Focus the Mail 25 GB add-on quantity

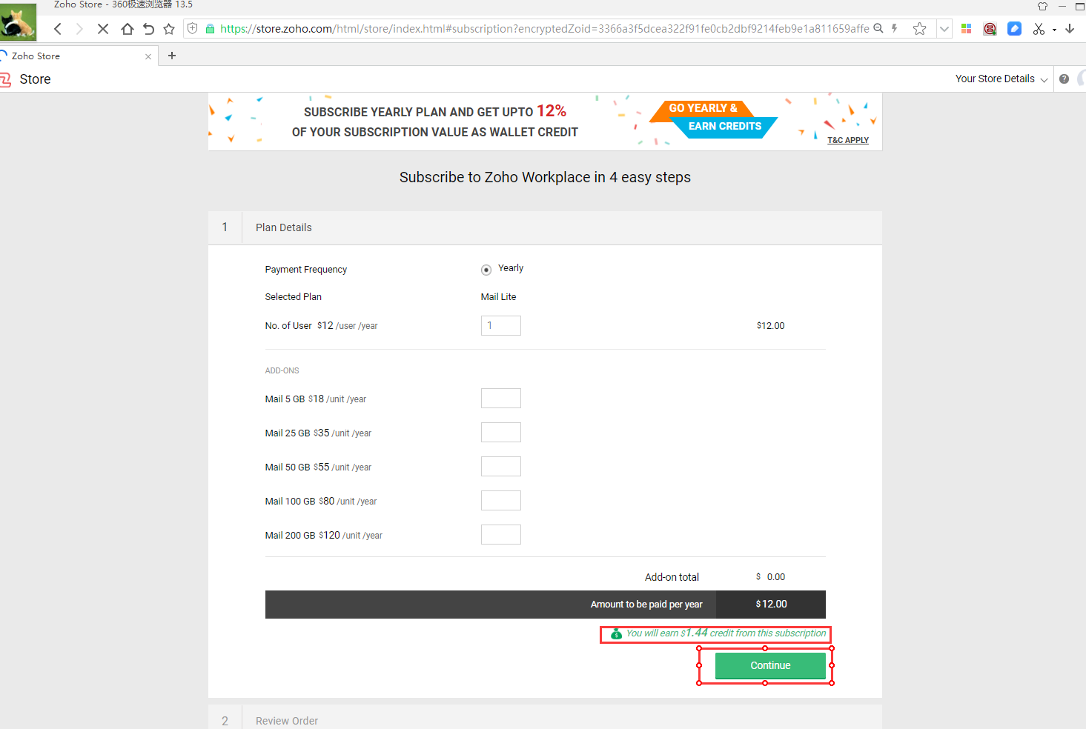point(501,432)
